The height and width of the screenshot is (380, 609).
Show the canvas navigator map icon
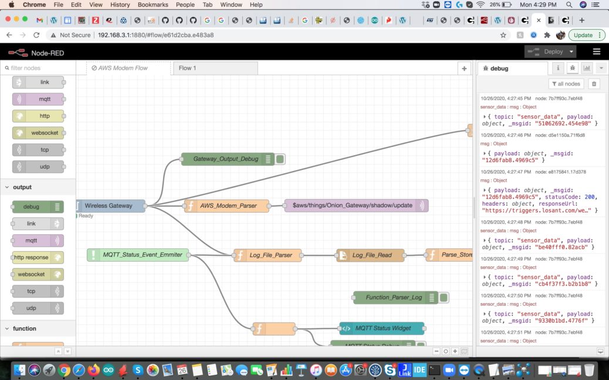coord(464,351)
